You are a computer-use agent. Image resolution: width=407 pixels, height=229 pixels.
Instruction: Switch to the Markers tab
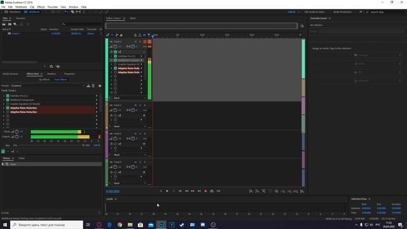click(52, 74)
